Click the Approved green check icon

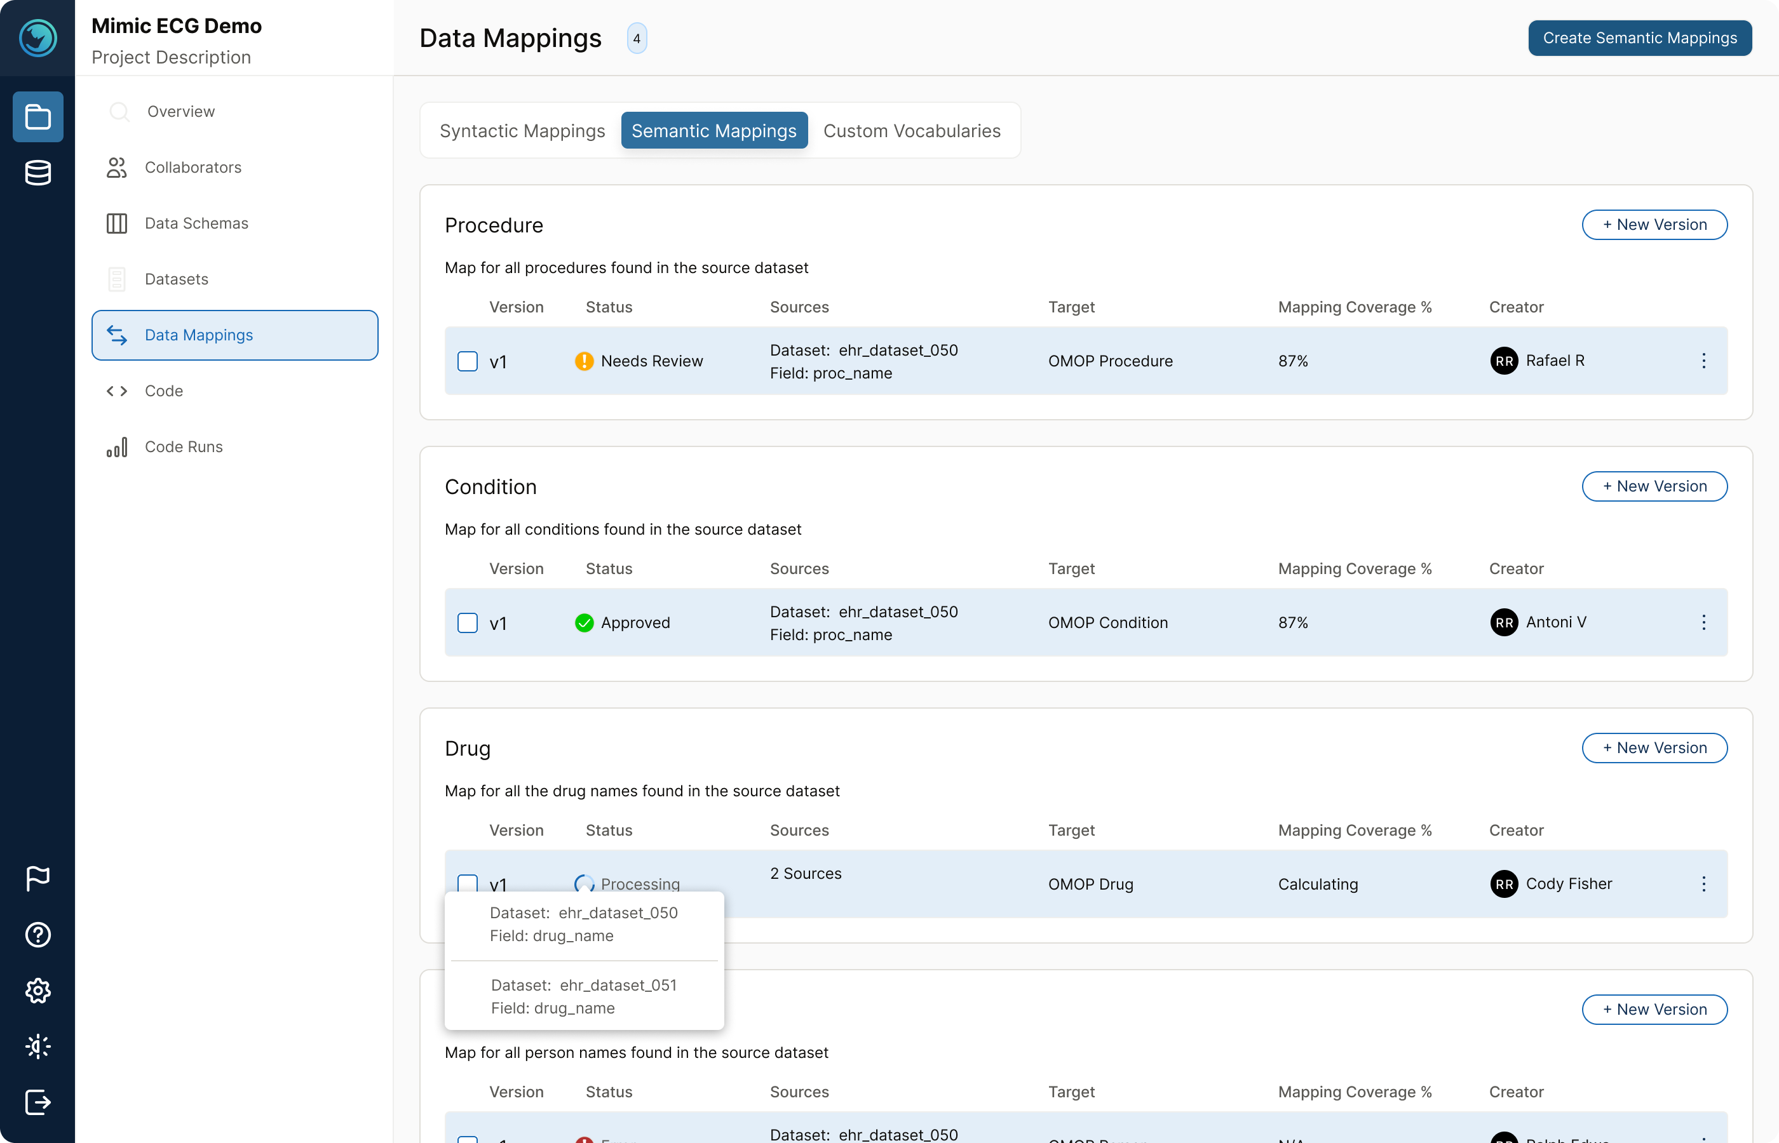[x=585, y=623]
